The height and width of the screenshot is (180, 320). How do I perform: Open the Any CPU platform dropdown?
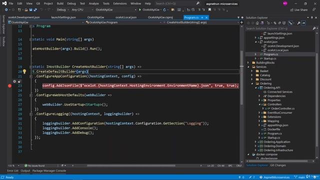82,9
